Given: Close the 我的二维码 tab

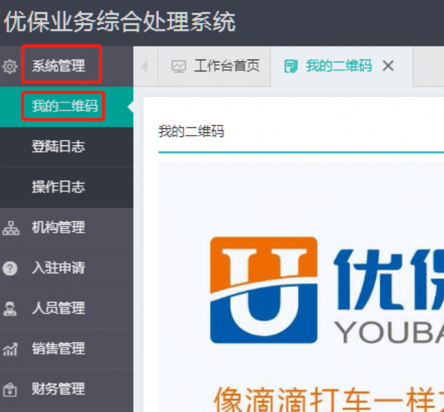Looking at the screenshot, I should pos(388,66).
